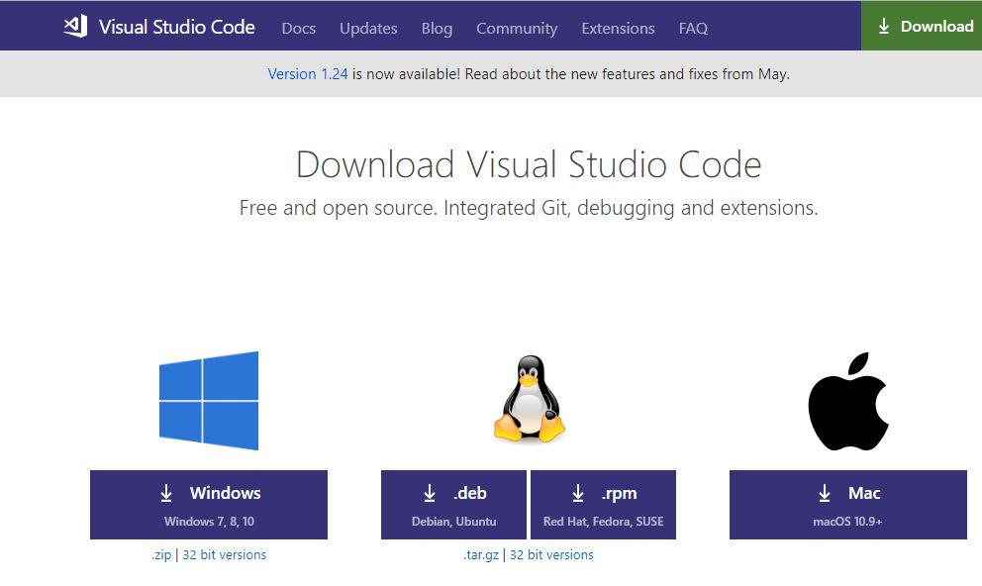Click the Linux Tux penguin icon
The width and height of the screenshot is (982, 586).
click(529, 399)
